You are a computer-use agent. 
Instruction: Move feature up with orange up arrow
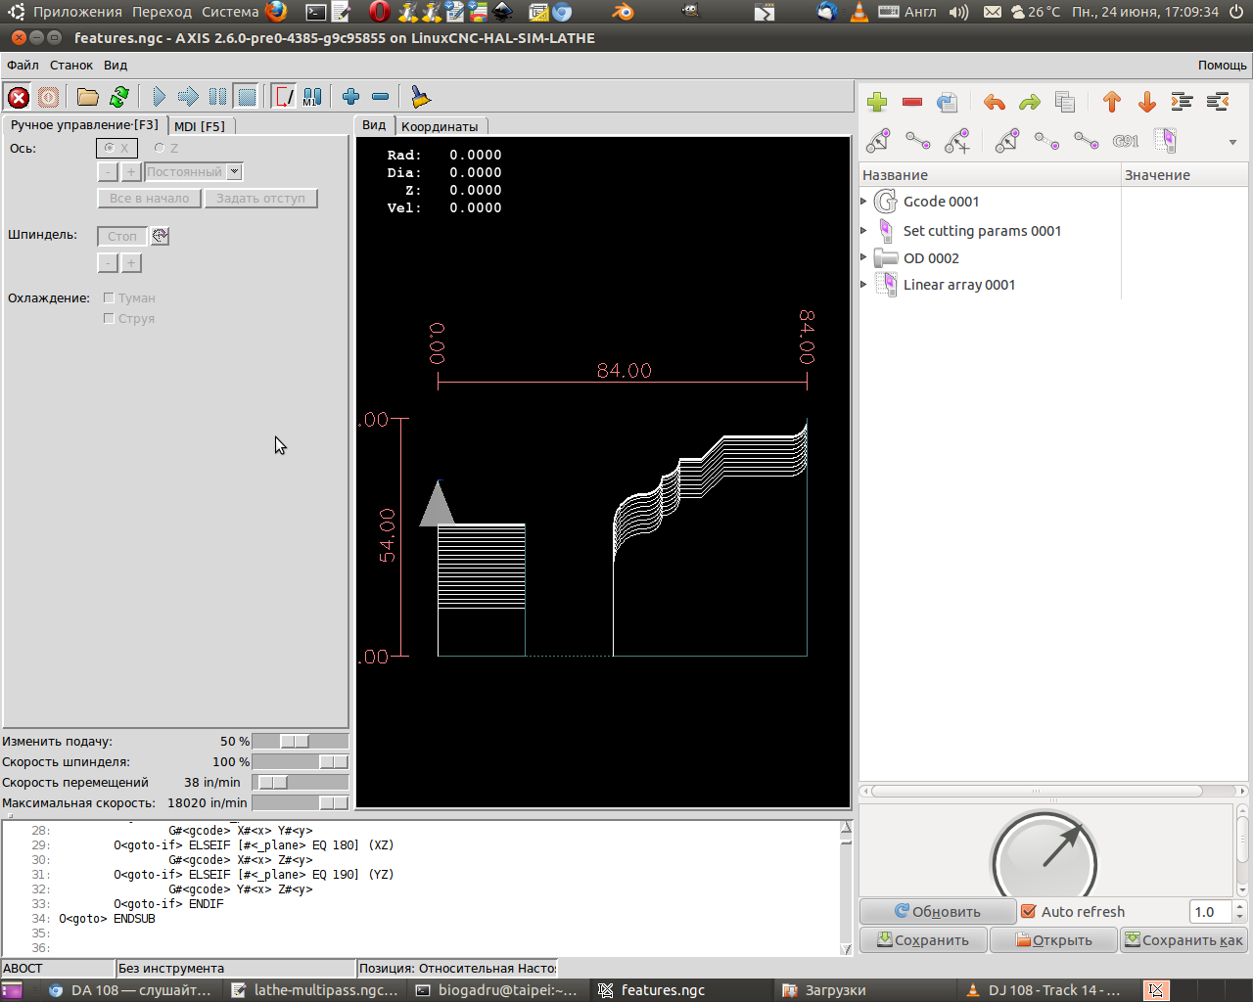[x=1111, y=102]
